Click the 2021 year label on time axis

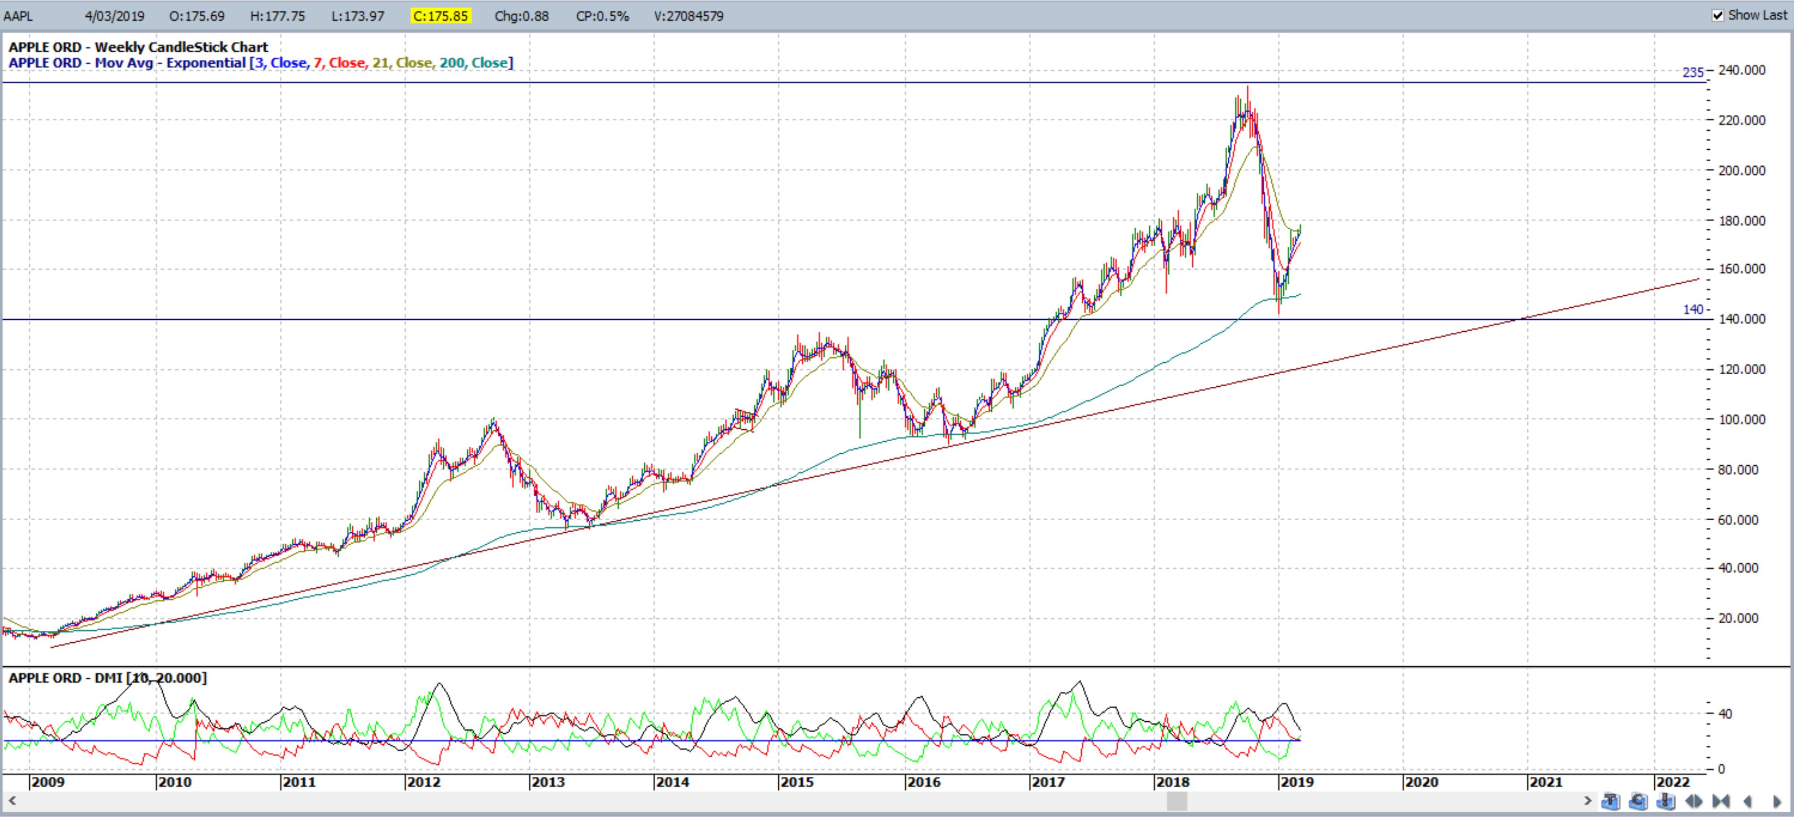(x=1546, y=782)
